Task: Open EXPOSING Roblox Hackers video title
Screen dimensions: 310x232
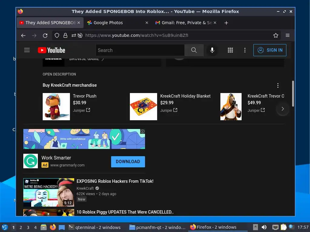Action: tap(115, 181)
